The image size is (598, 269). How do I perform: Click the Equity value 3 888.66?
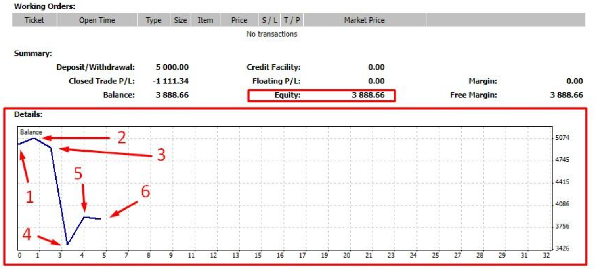pos(368,95)
